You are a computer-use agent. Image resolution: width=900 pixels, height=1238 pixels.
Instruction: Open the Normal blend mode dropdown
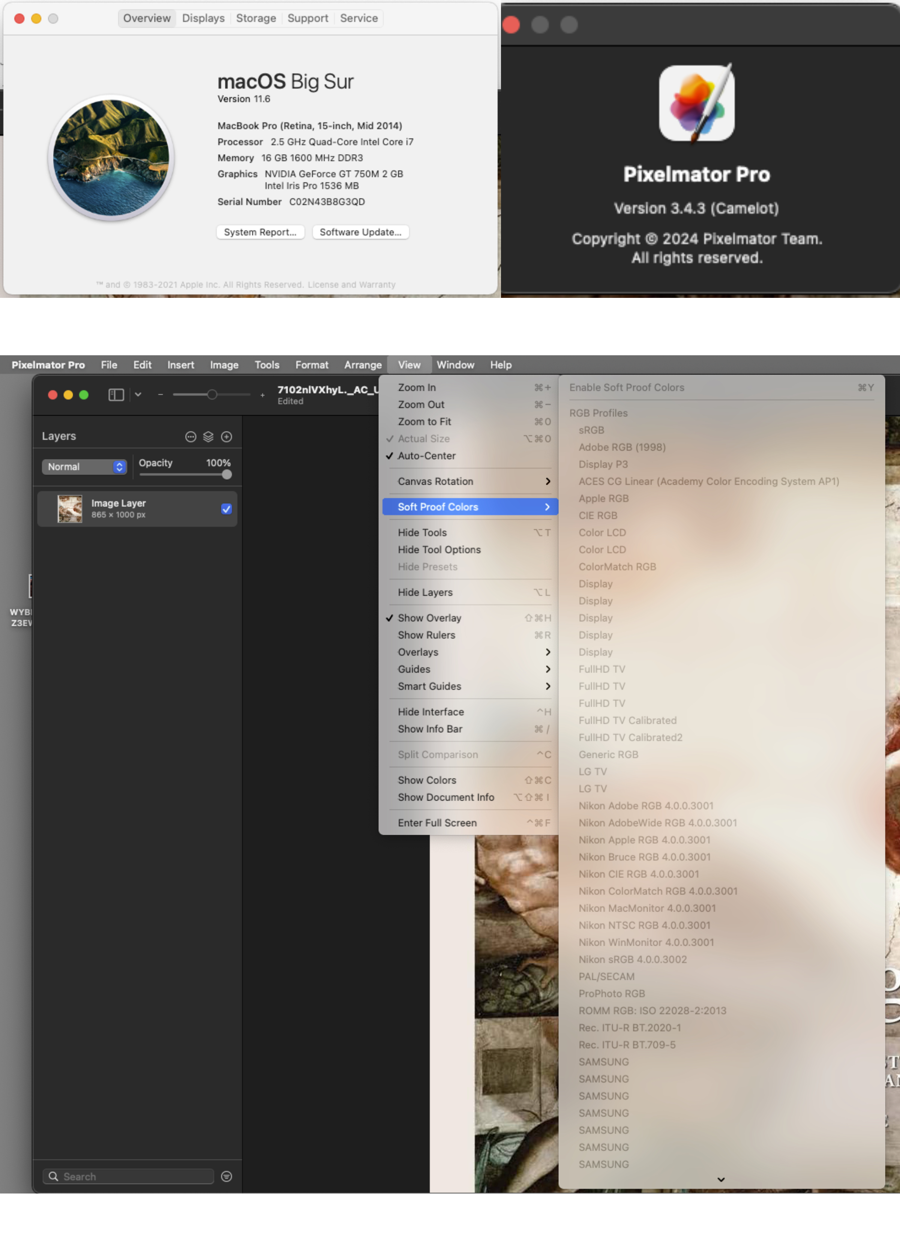(x=84, y=467)
